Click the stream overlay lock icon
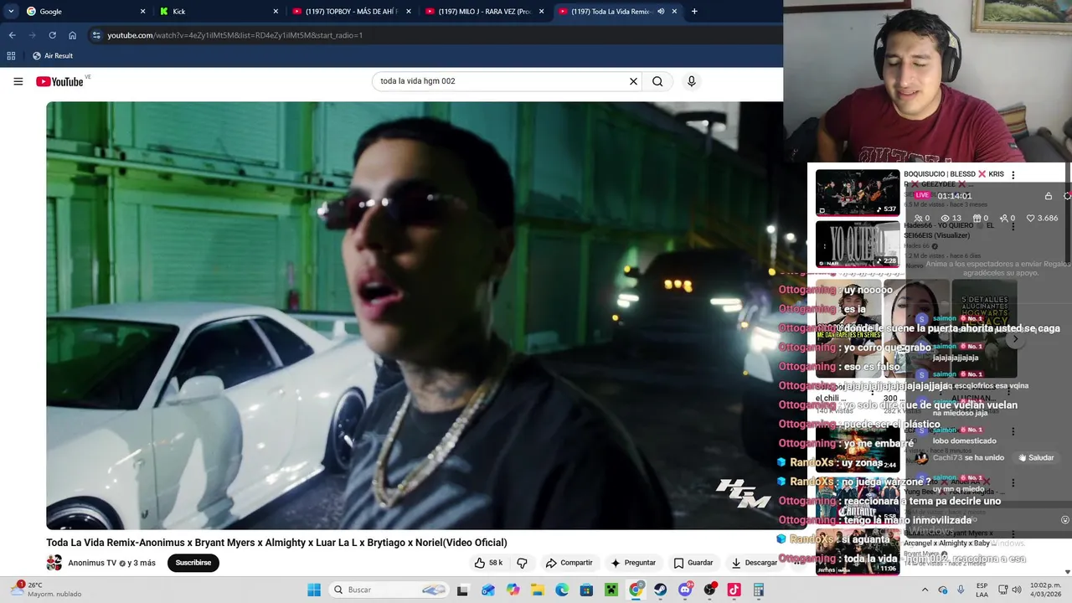The width and height of the screenshot is (1072, 603). [x=1049, y=196]
